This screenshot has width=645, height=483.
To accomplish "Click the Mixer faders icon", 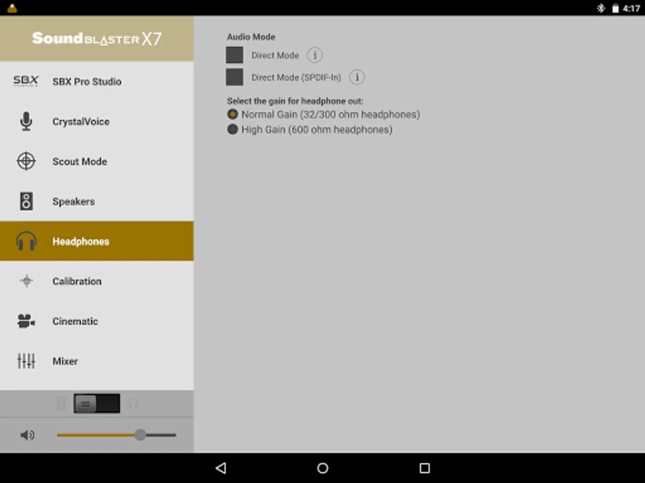I will [26, 361].
